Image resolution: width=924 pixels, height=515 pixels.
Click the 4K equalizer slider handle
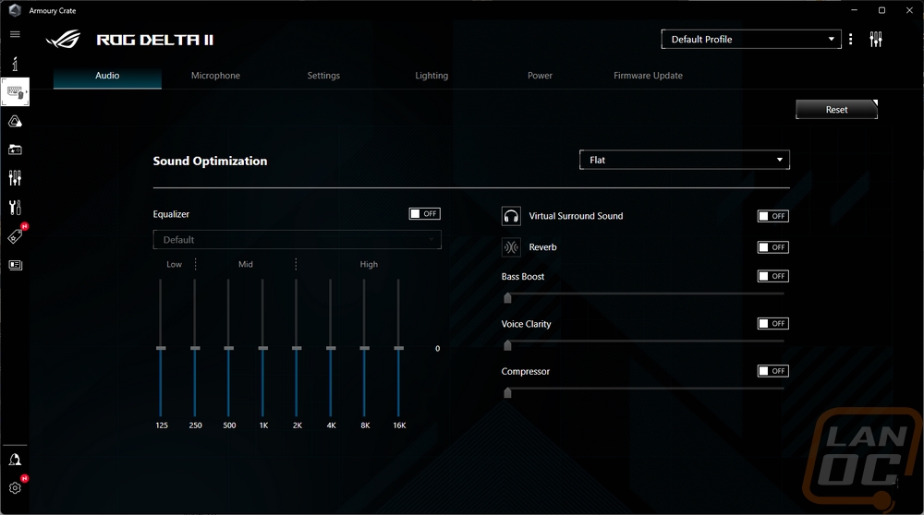pos(331,349)
